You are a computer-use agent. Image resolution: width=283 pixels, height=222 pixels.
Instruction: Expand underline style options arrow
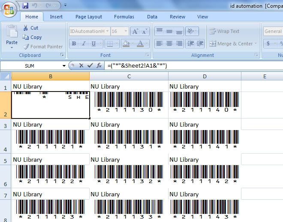coord(101,44)
